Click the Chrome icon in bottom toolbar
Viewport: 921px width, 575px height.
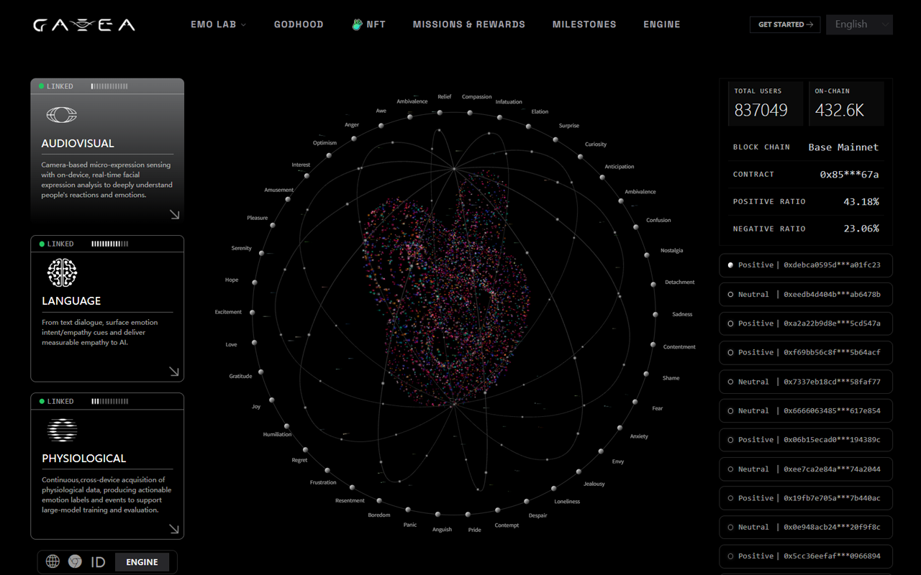[x=75, y=561]
